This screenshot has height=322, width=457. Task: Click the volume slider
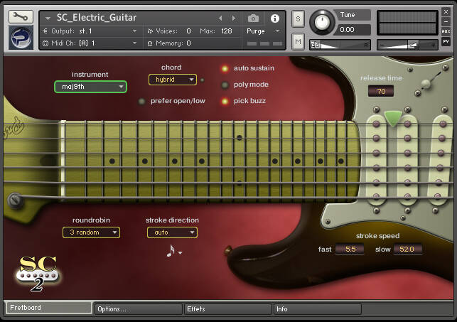pyautogui.click(x=407, y=45)
